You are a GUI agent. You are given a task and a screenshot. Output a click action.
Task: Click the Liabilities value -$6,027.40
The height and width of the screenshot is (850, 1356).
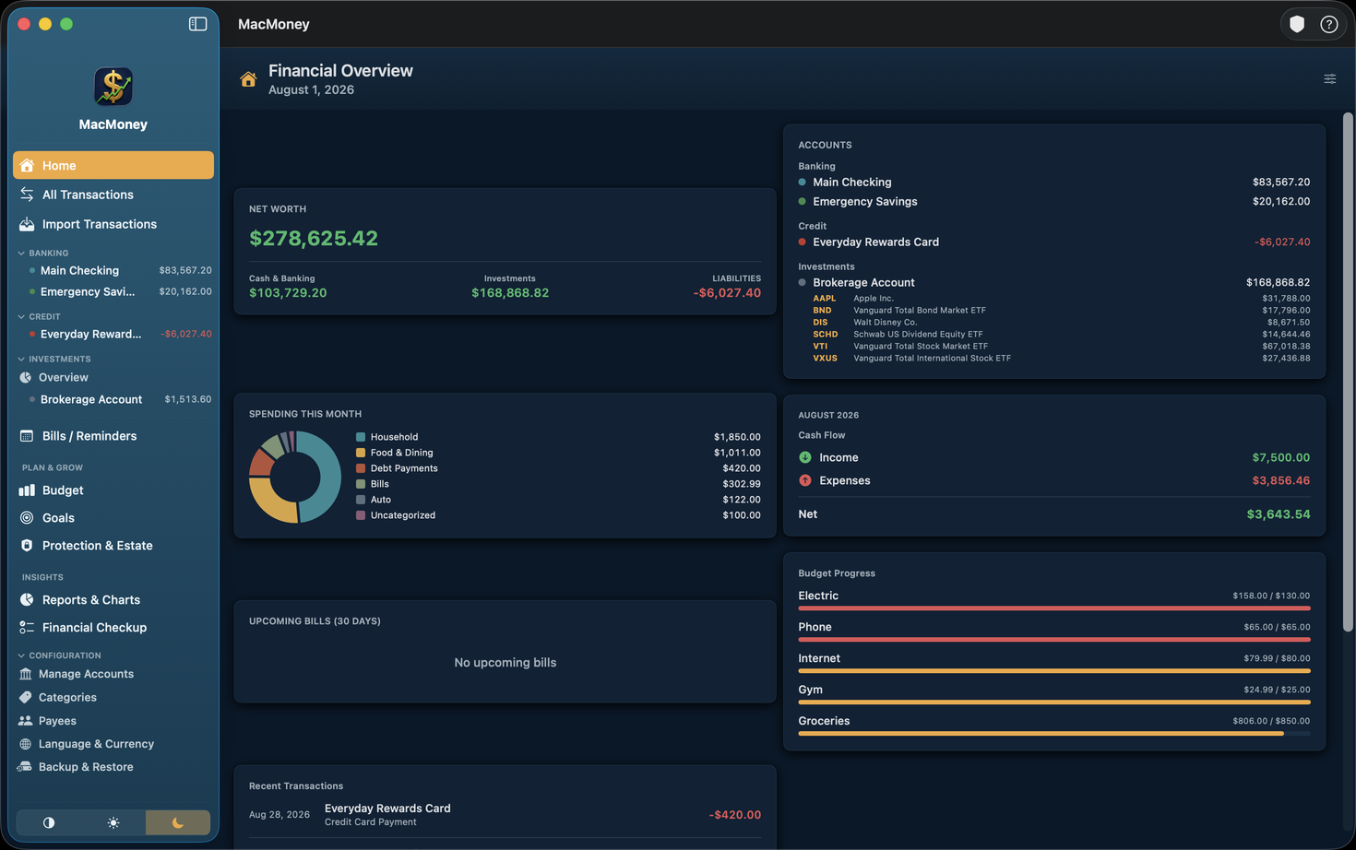point(727,293)
